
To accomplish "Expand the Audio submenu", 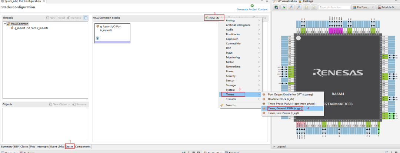I will (240, 30).
